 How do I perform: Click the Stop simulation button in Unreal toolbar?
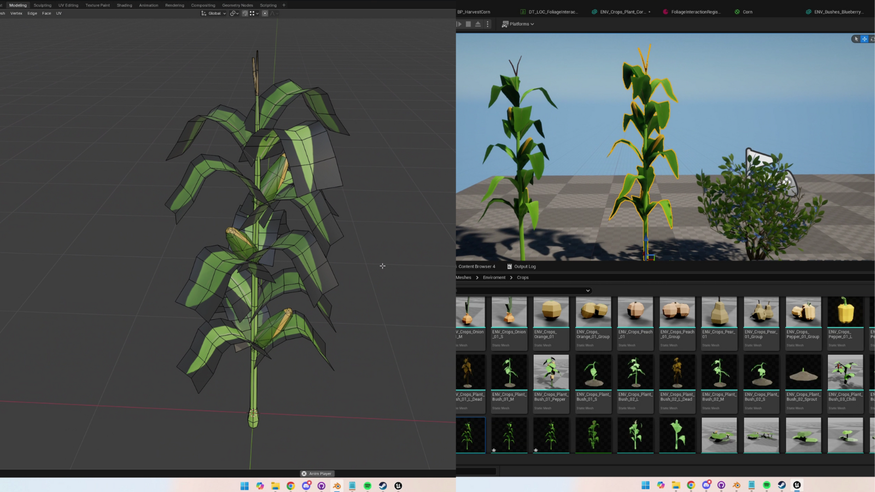468,24
